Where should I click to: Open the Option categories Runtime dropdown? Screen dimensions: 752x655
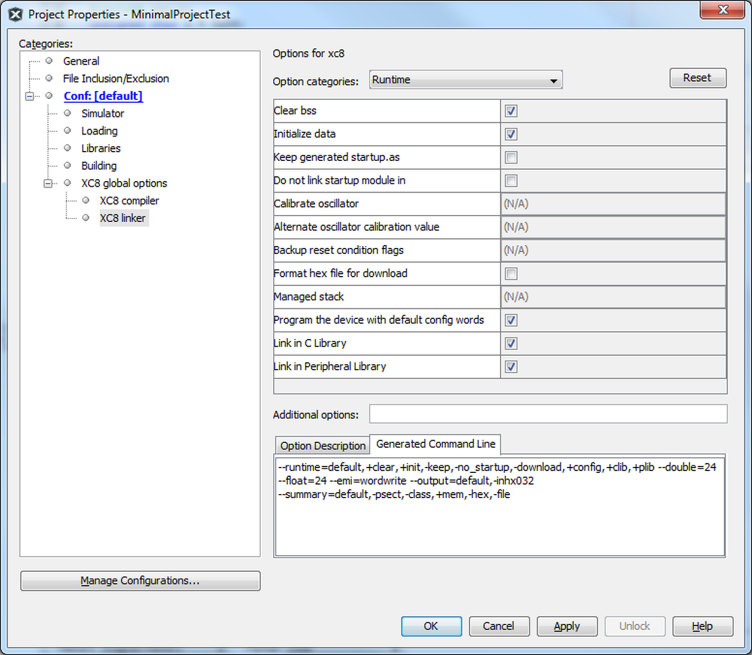466,80
